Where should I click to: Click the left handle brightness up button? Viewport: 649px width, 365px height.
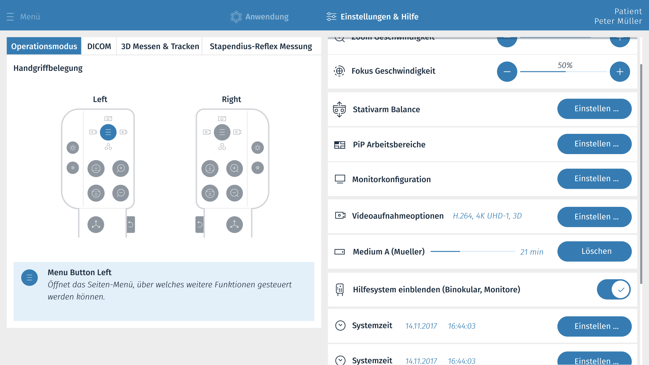coord(73,148)
